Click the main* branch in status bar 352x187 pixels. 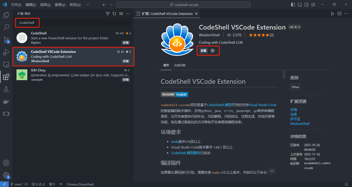pyautogui.click(x=17, y=184)
